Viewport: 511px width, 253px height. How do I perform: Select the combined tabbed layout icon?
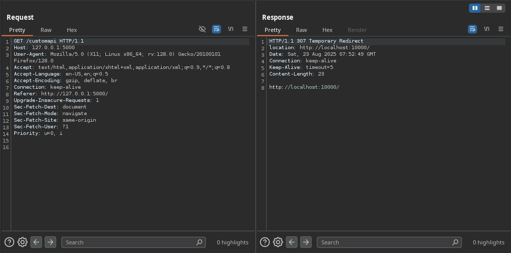[x=499, y=8]
